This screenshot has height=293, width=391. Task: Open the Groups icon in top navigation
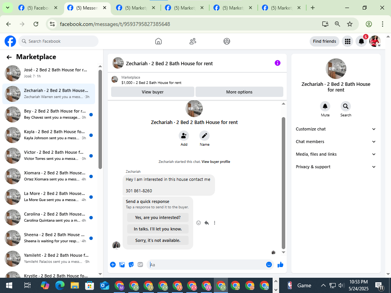coord(227,41)
